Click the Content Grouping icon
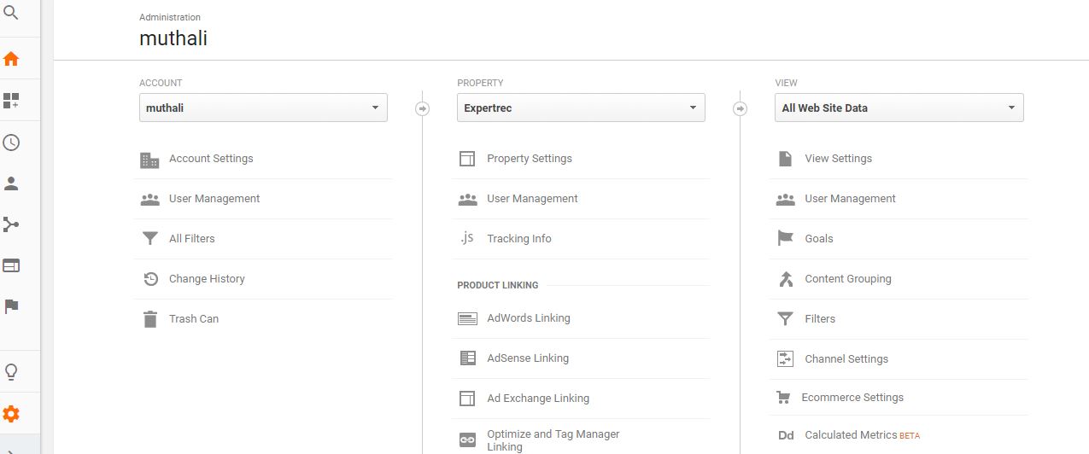This screenshot has width=1089, height=454. point(786,279)
